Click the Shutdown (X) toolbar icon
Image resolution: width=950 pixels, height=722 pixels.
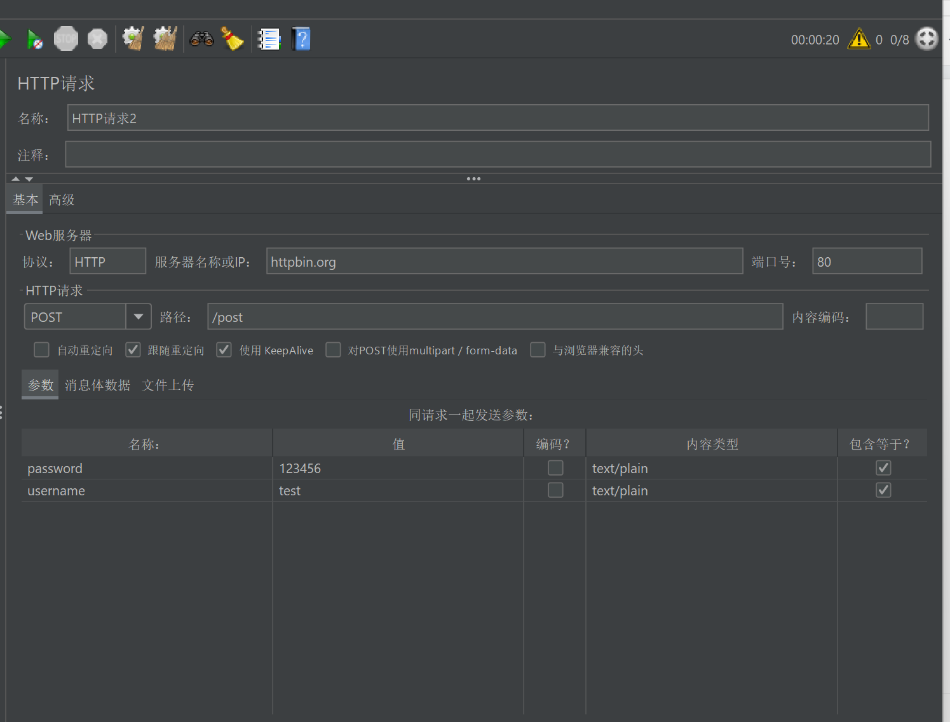coord(97,39)
